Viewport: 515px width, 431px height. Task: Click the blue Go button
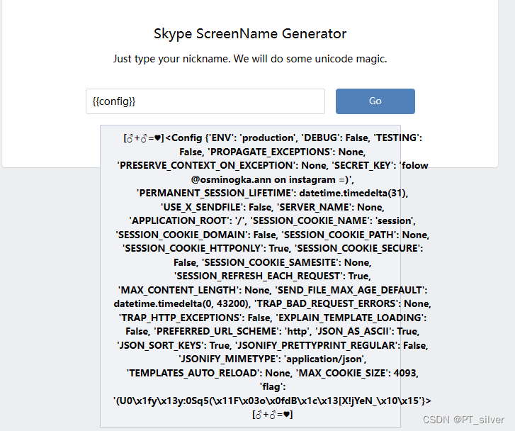coord(375,101)
